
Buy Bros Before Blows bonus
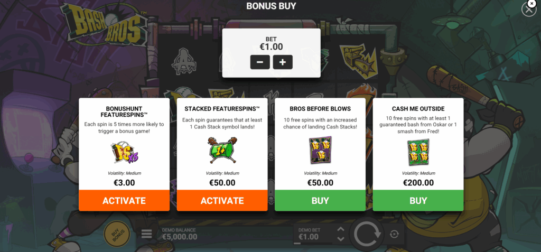tap(320, 201)
